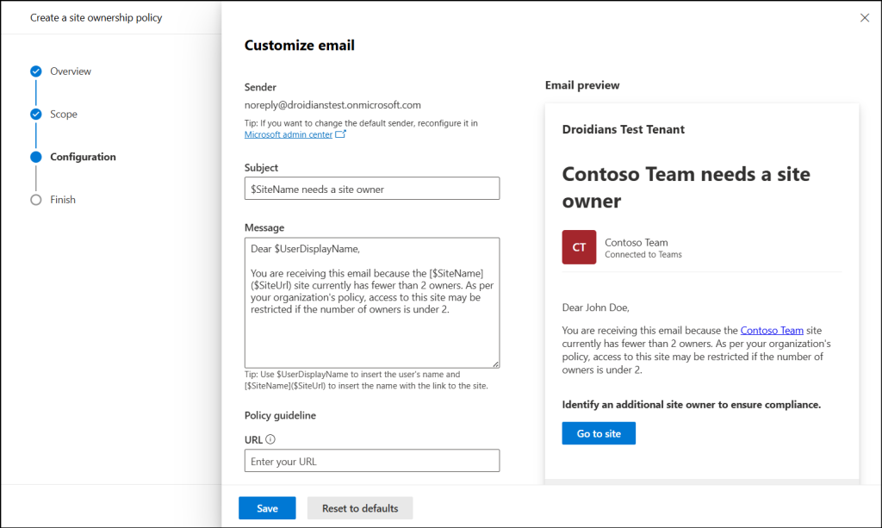Click the Subject label
The height and width of the screenshot is (528, 882).
point(261,168)
